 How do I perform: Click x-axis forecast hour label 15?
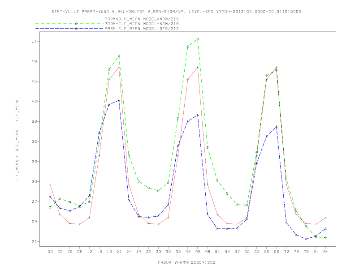[99, 252]
